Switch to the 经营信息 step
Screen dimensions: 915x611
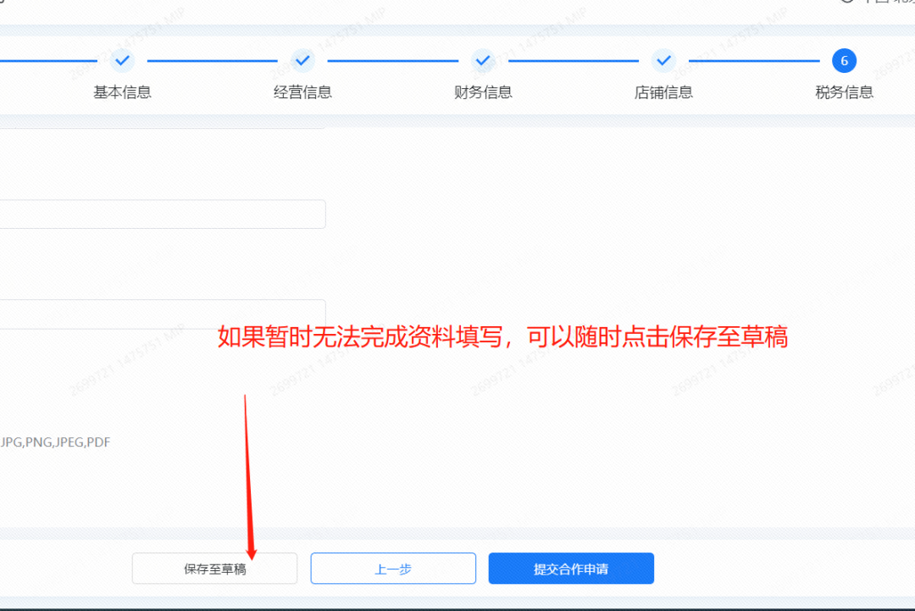tap(302, 92)
